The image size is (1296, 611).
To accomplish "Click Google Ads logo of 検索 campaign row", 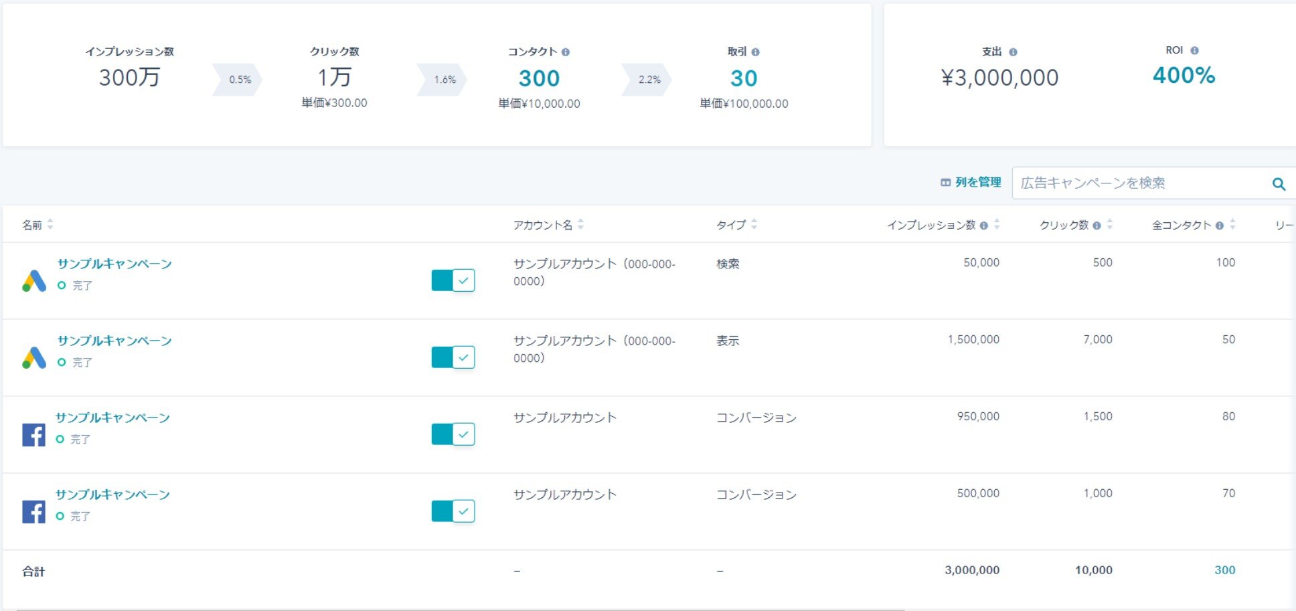I will (34, 281).
